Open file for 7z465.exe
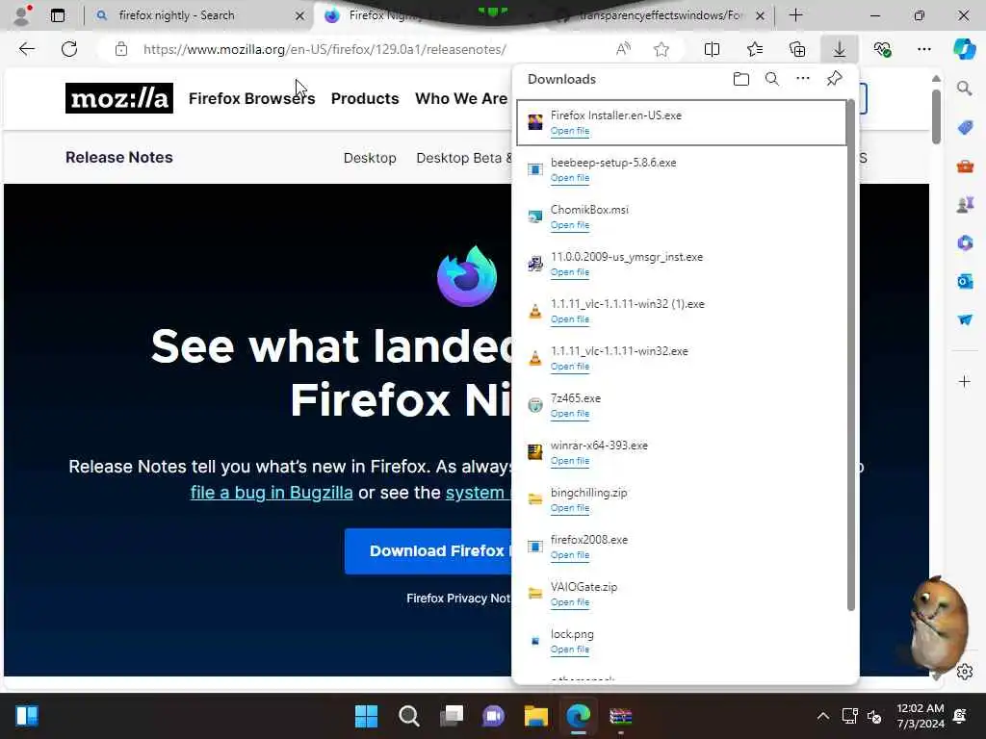 570,414
